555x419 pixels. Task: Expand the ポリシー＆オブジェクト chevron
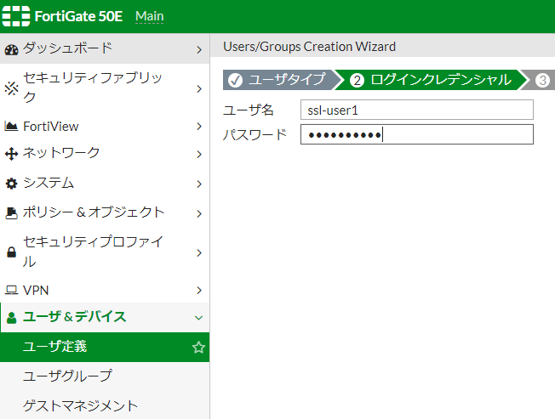click(199, 213)
